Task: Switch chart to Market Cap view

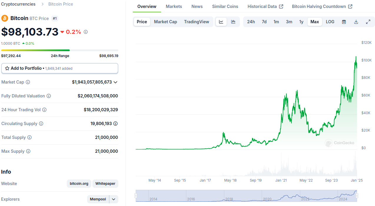Action: 165,21
